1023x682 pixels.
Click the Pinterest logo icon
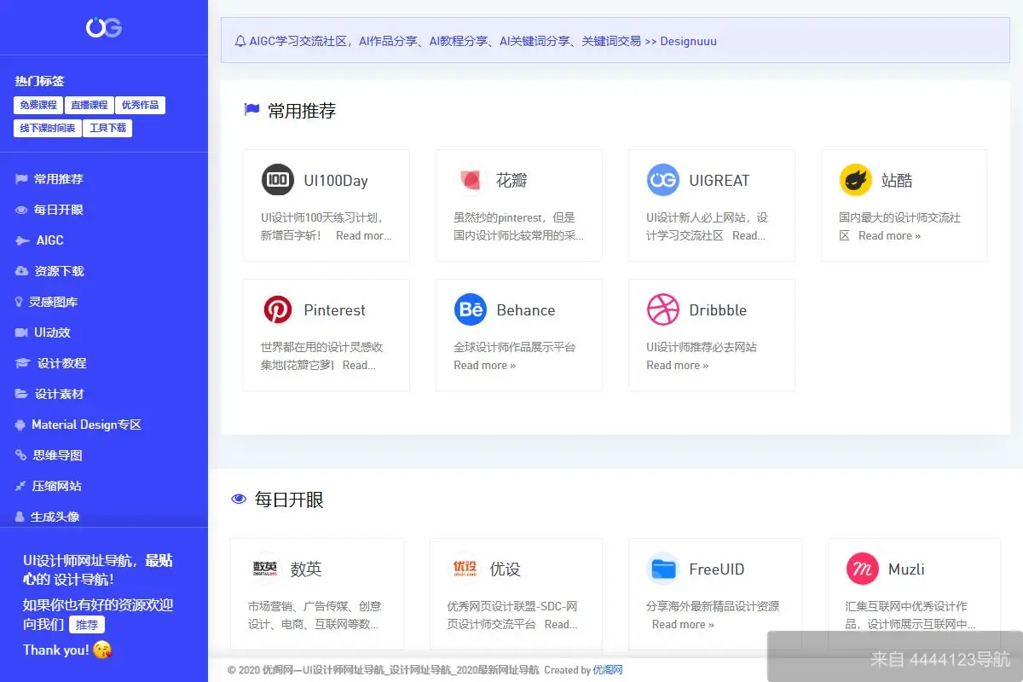pyautogui.click(x=277, y=309)
